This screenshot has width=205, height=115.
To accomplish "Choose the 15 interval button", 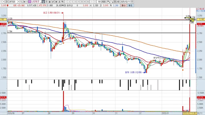I will point(79,2).
